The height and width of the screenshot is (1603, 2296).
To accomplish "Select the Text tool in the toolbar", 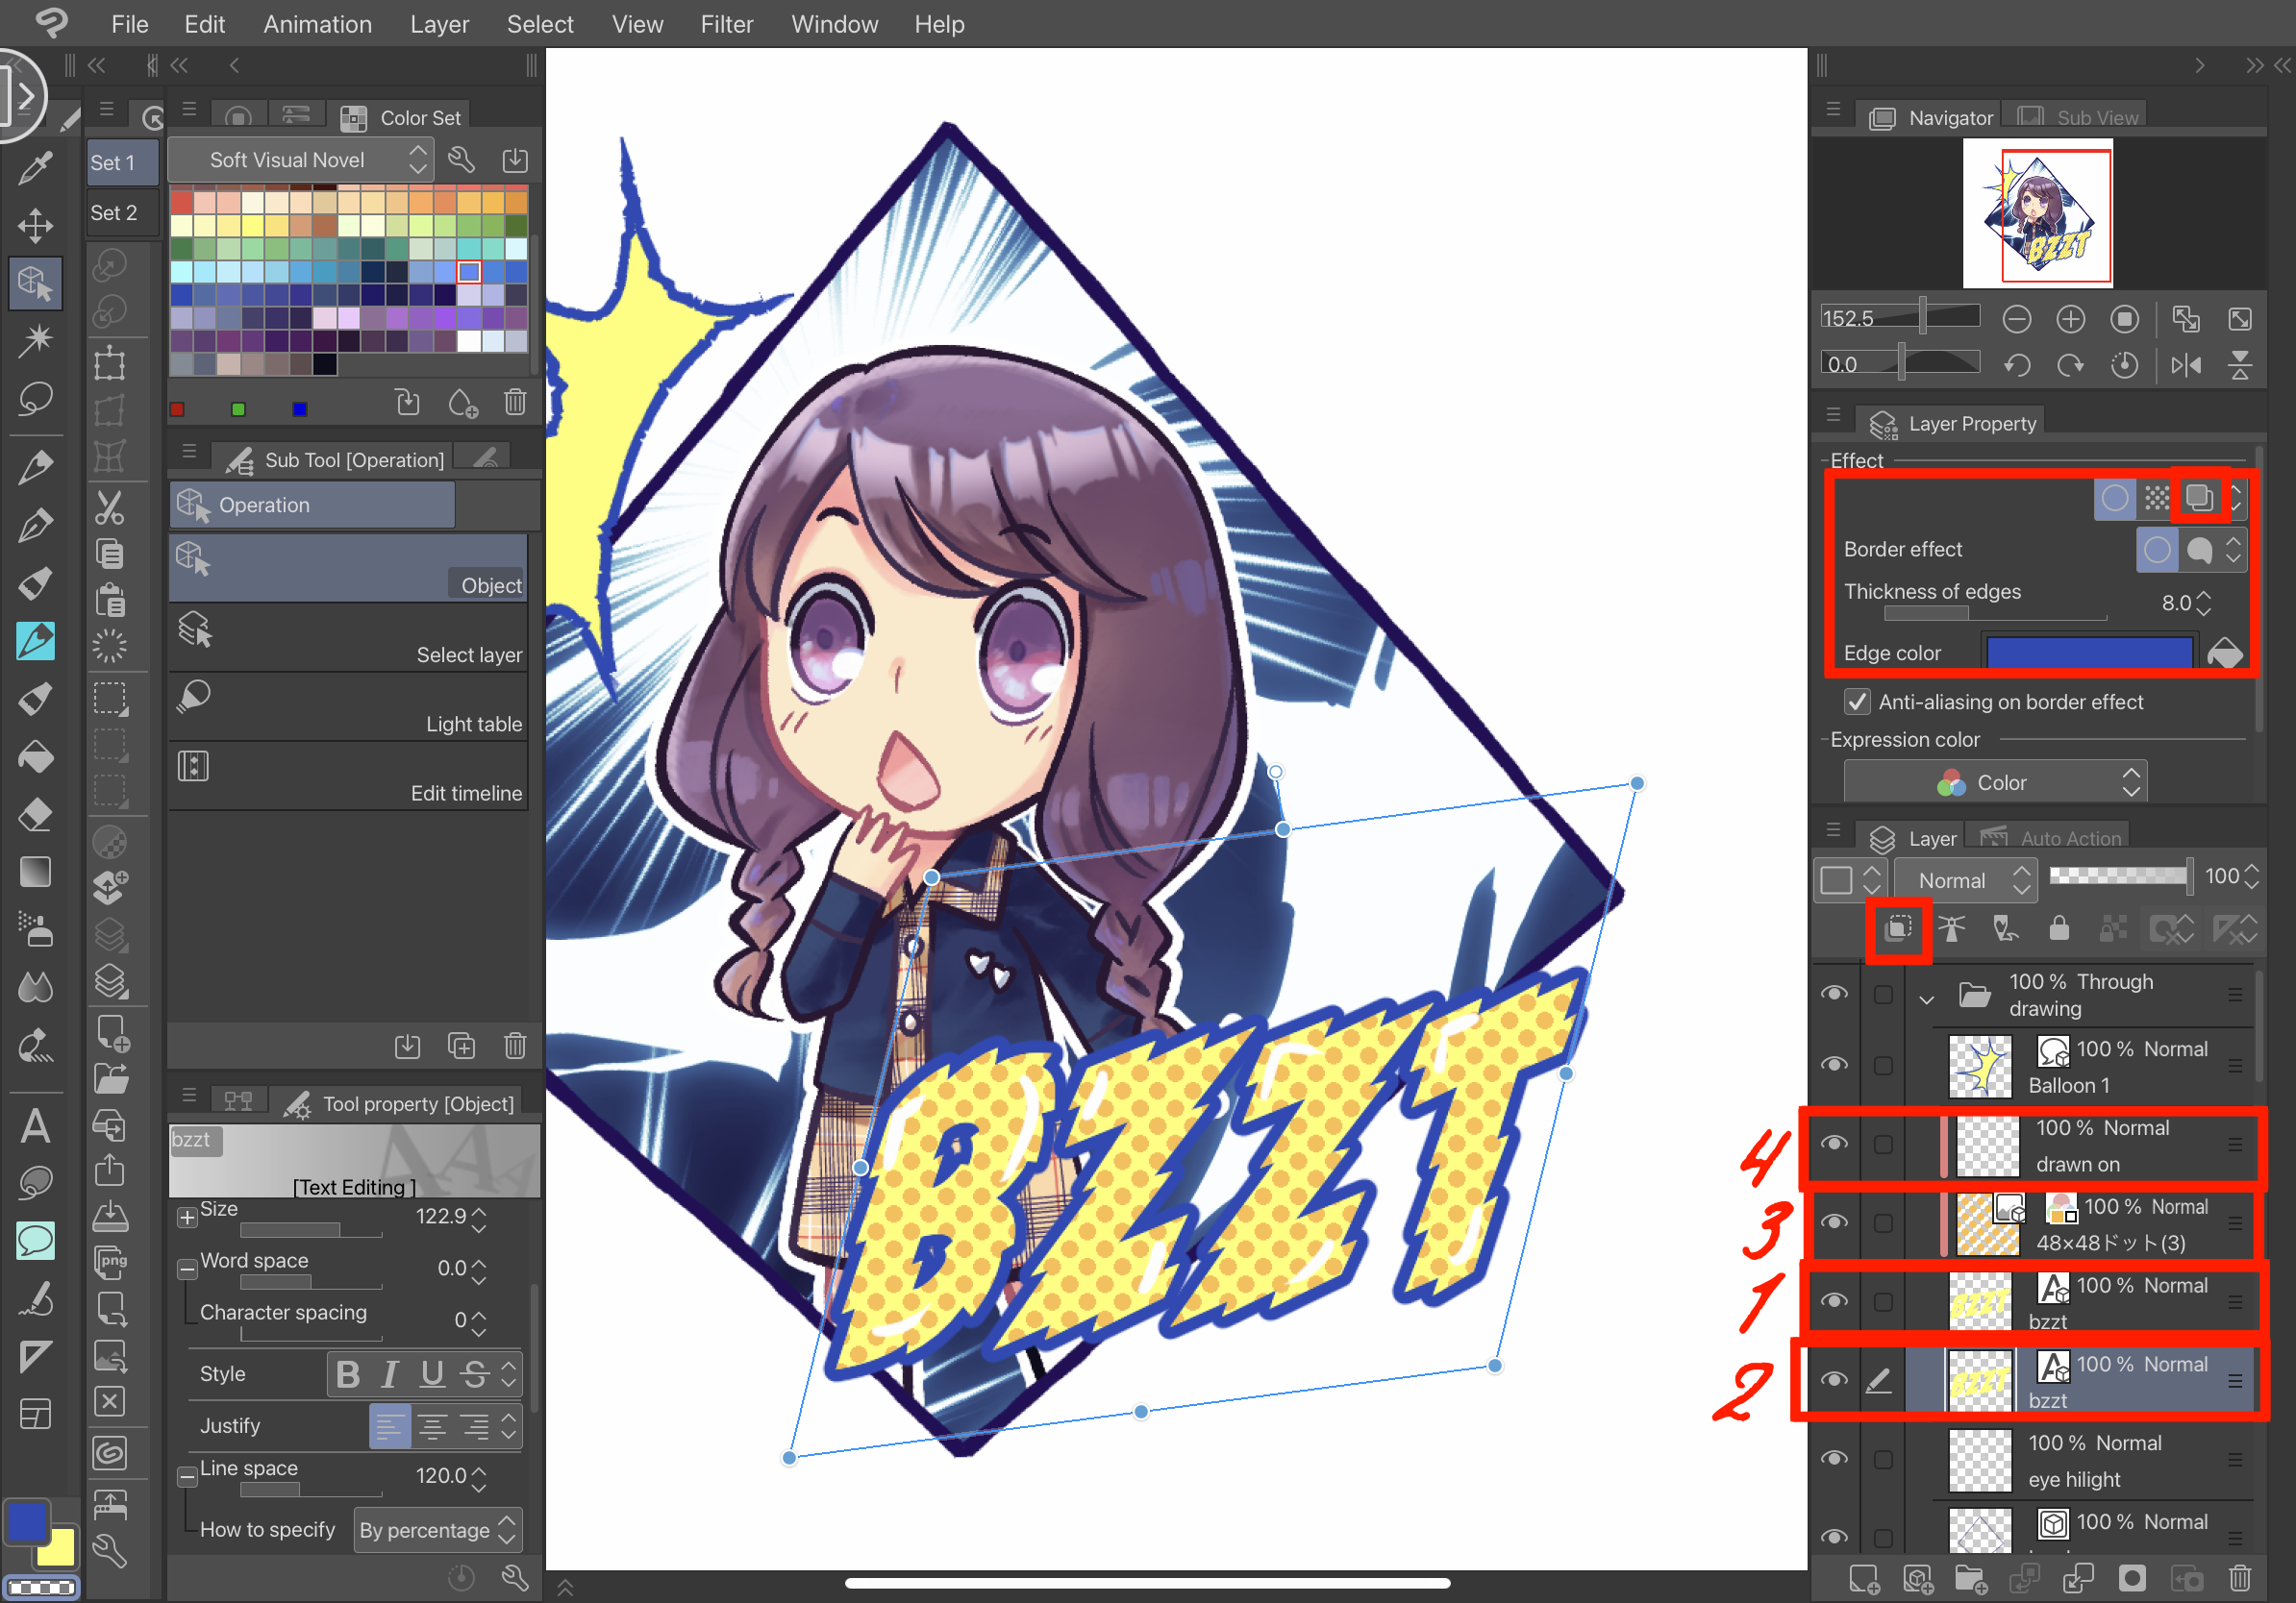I will [x=36, y=1127].
